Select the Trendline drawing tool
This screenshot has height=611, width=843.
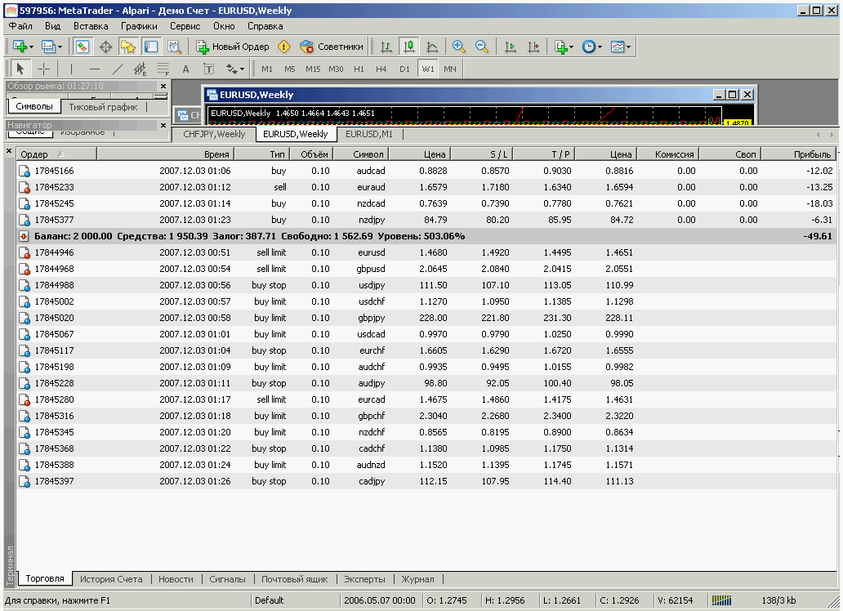click(117, 69)
